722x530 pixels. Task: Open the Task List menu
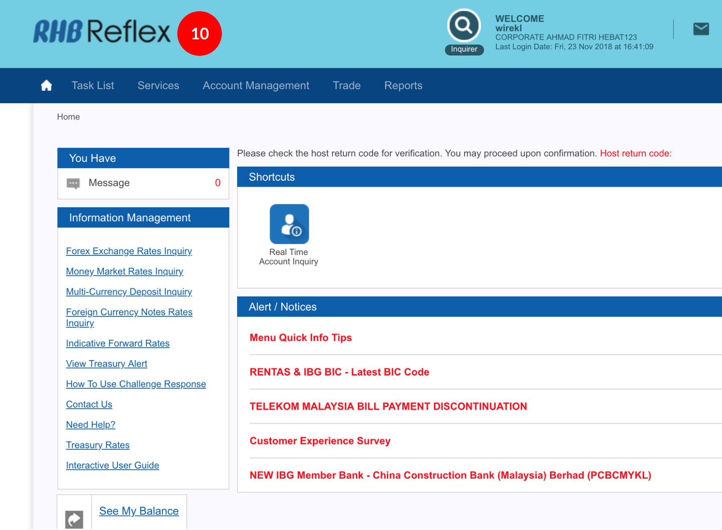[x=93, y=86]
